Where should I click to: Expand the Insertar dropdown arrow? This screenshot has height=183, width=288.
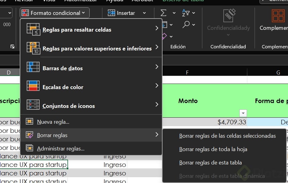144,13
